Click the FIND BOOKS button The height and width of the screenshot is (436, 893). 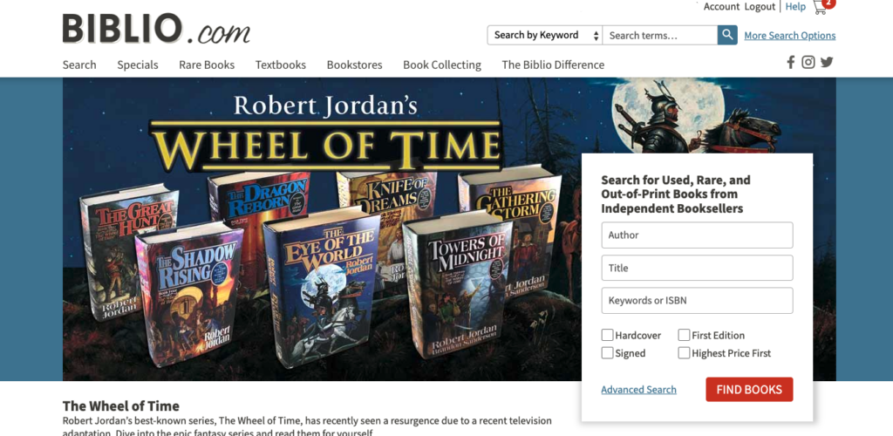[749, 389]
